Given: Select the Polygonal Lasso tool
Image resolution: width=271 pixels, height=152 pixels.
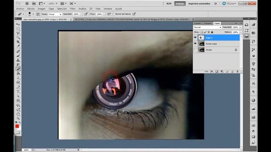Looking at the screenshot, I should [18, 33].
